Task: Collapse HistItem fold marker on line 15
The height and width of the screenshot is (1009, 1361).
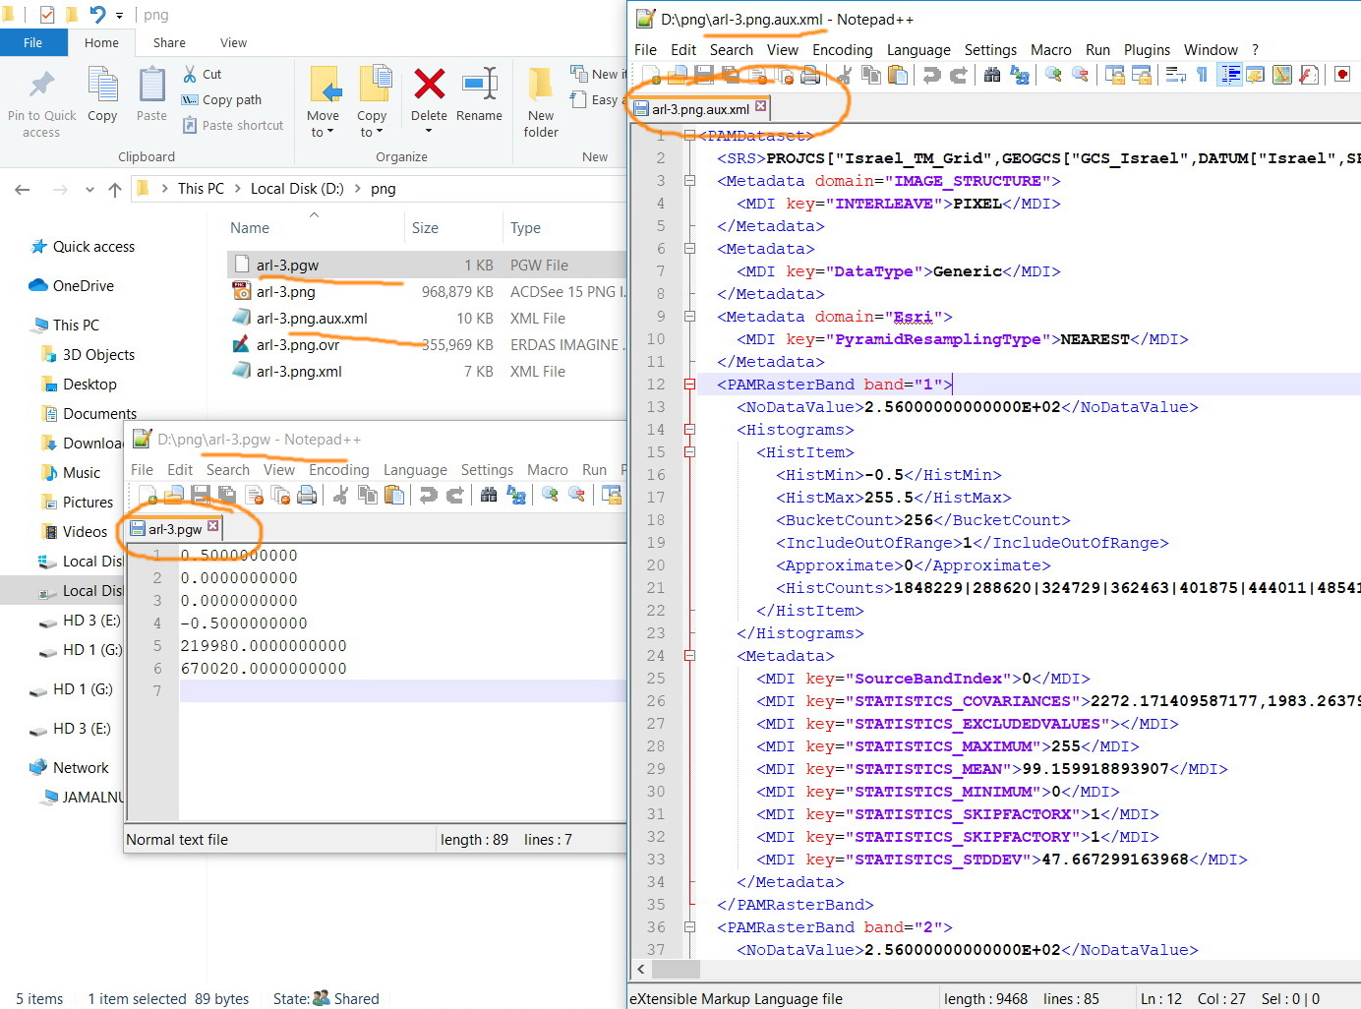Action: [x=689, y=452]
